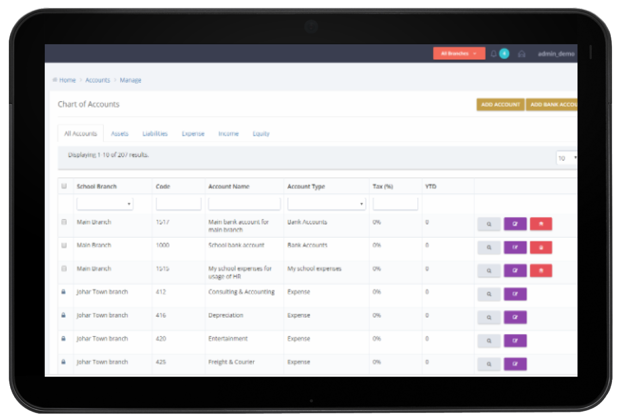Open the All Branches dropdown
The width and height of the screenshot is (619, 420).
click(x=459, y=53)
